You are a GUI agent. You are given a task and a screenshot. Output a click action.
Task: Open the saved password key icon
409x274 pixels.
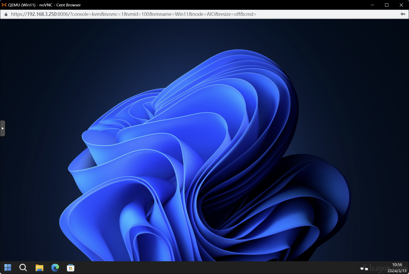[403, 14]
